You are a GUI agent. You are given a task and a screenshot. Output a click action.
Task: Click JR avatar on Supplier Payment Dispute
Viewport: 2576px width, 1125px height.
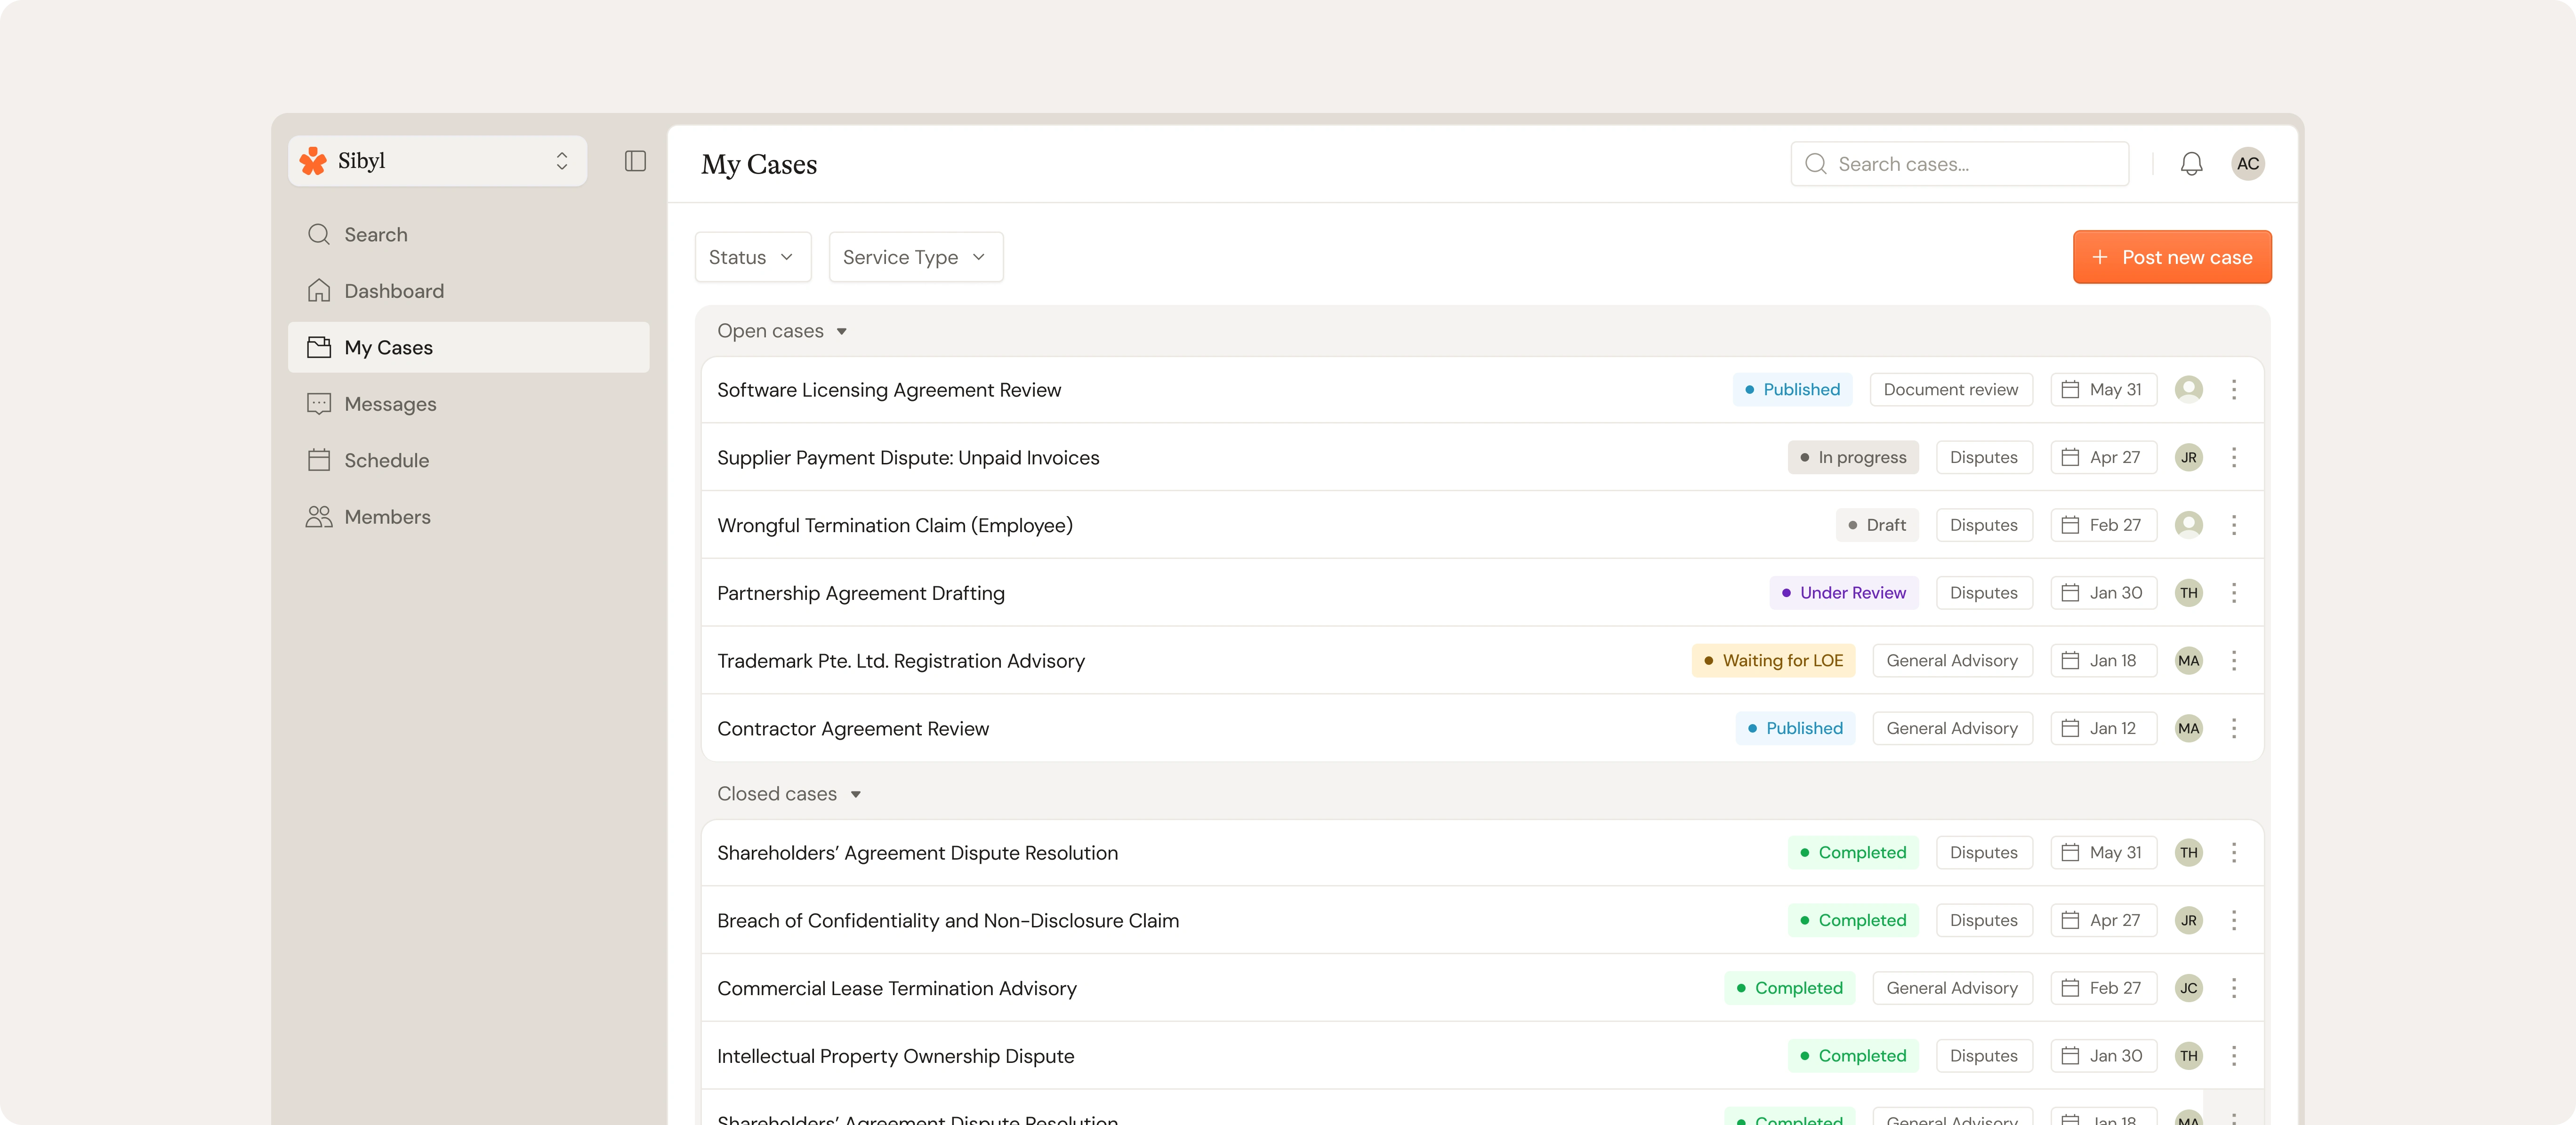(x=2188, y=458)
